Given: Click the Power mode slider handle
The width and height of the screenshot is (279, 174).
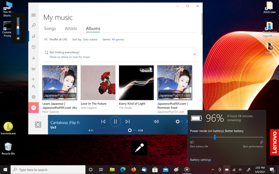Looking at the screenshot, I should [215, 137].
